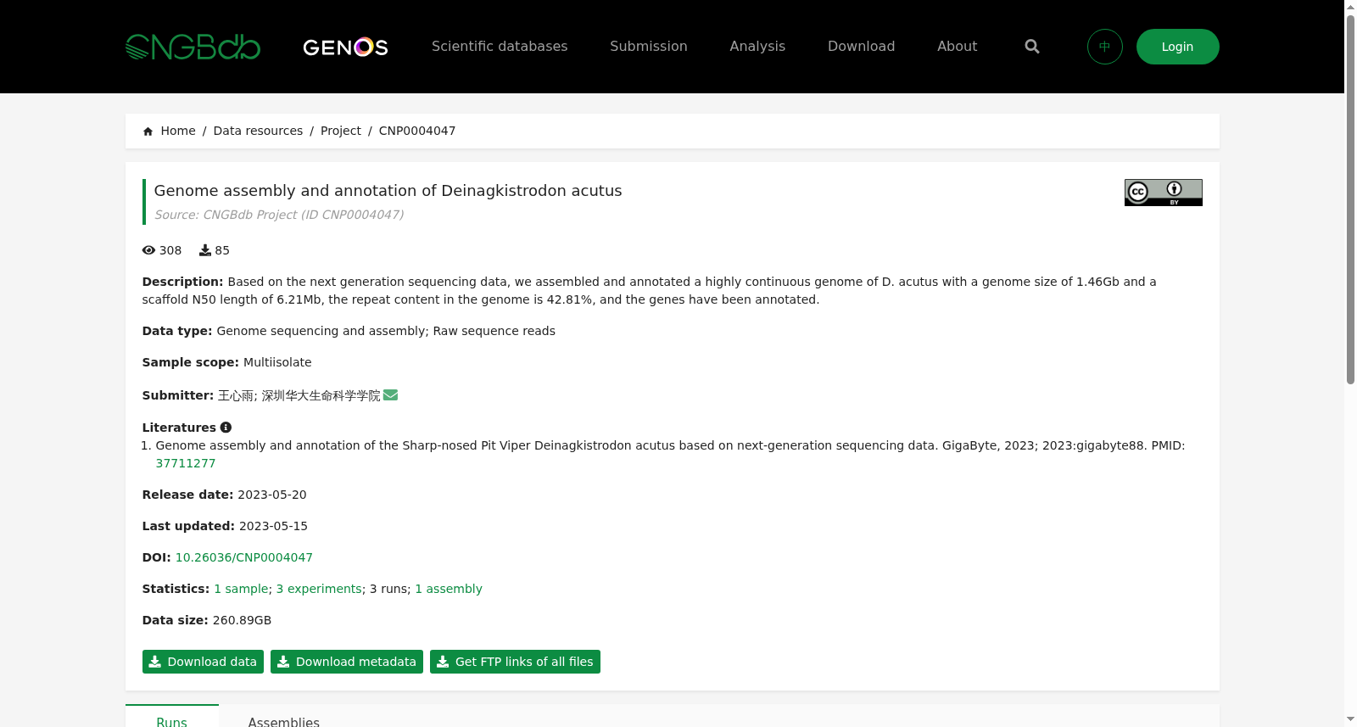The image size is (1357, 727).
Task: Open the Download menu
Action: tap(861, 47)
